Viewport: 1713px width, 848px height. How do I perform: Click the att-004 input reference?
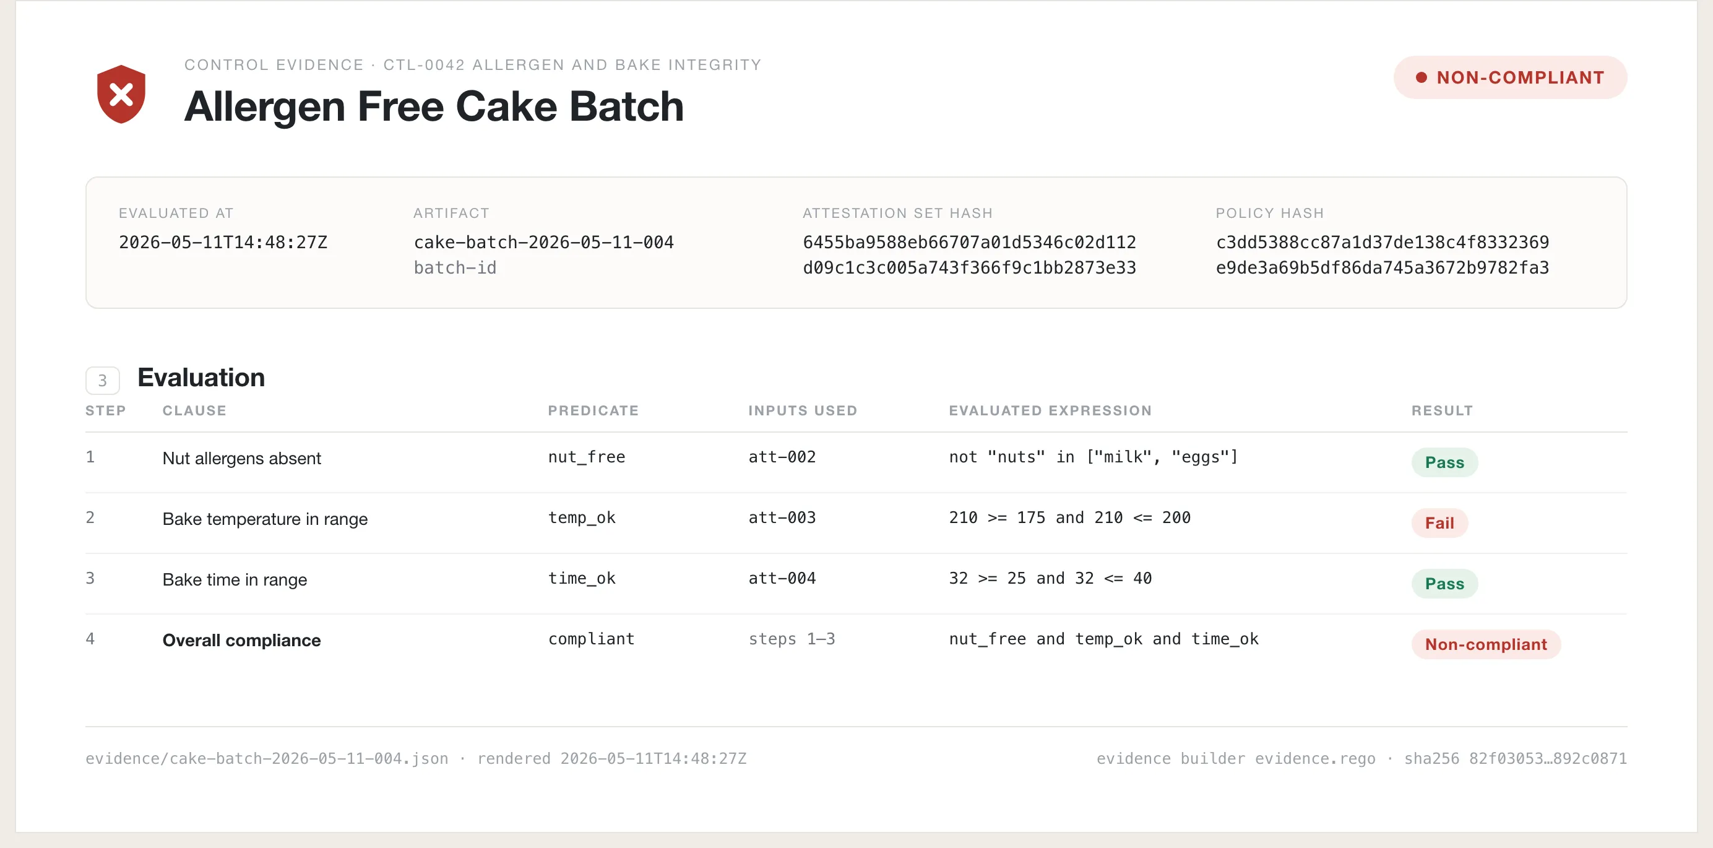tap(782, 578)
